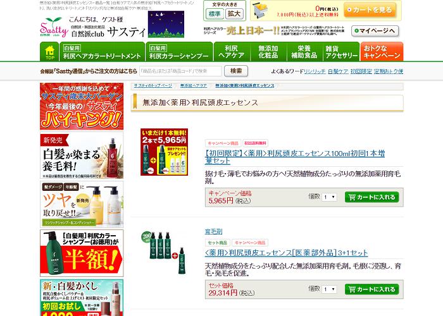Click サスティのトップページ breadcrumb link
The width and height of the screenshot is (443, 316).
[x=153, y=85]
